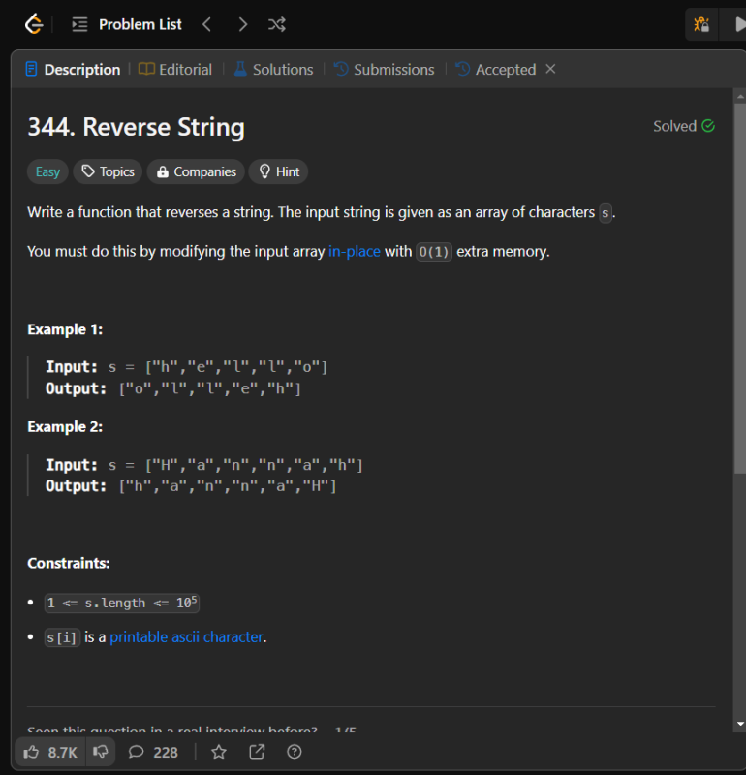Downvote the problem with thumbs down
Screen dimensions: 746x775
coord(100,752)
